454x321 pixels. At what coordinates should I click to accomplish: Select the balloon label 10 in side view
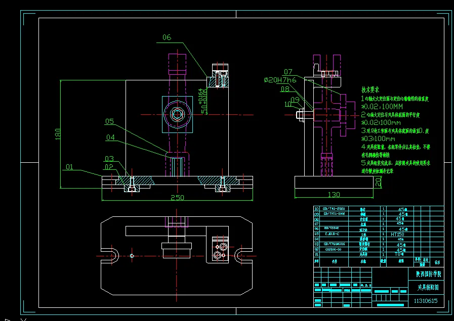(x=288, y=104)
